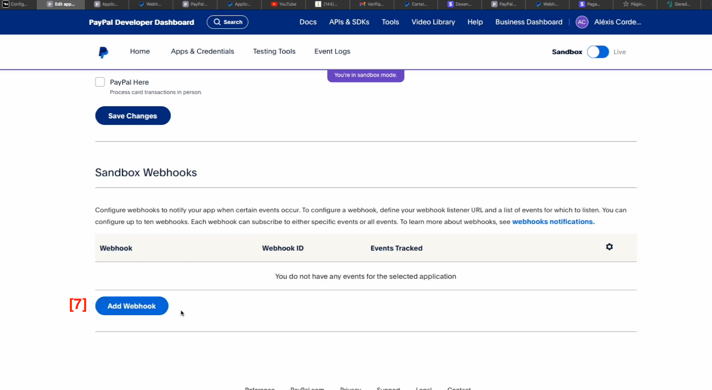The image size is (712, 390).
Task: Open the Desen browser tab
Action: [460, 4]
